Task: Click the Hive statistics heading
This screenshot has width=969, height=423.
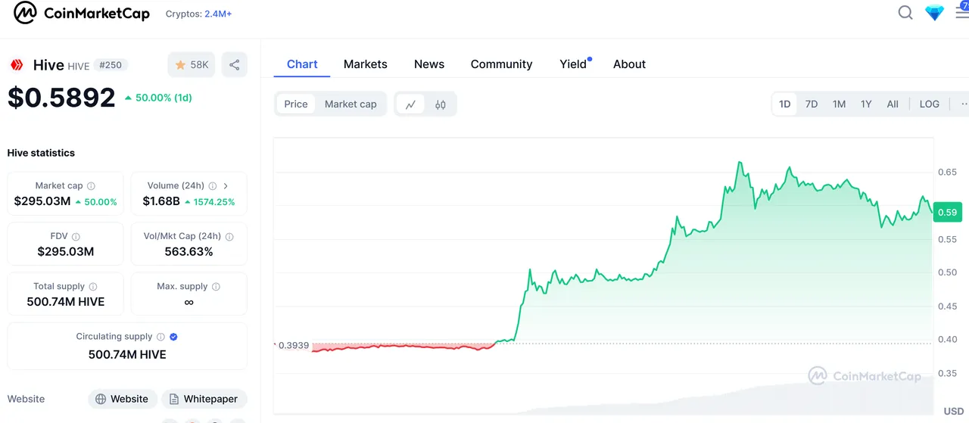Action: (41, 153)
